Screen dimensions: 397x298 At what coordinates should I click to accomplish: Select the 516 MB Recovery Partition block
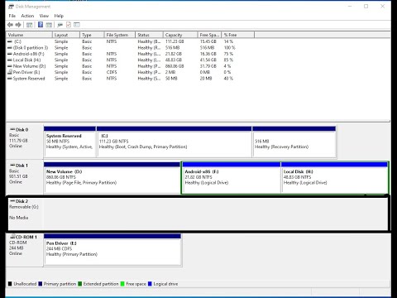(x=294, y=142)
